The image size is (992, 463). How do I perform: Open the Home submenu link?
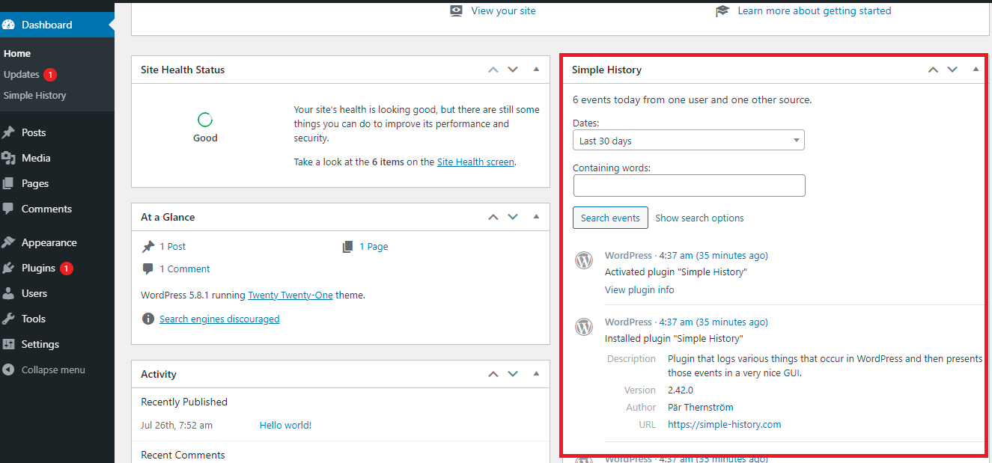(x=17, y=53)
